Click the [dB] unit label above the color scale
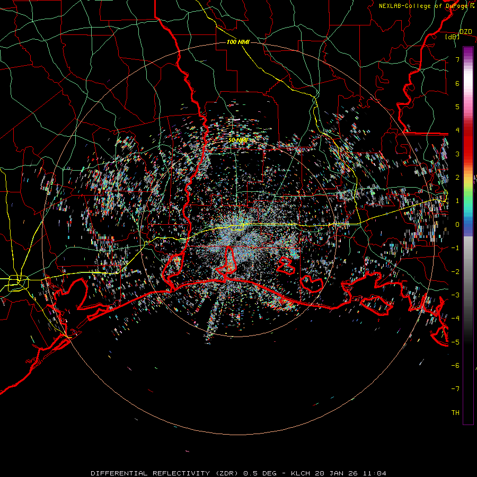 [452, 37]
